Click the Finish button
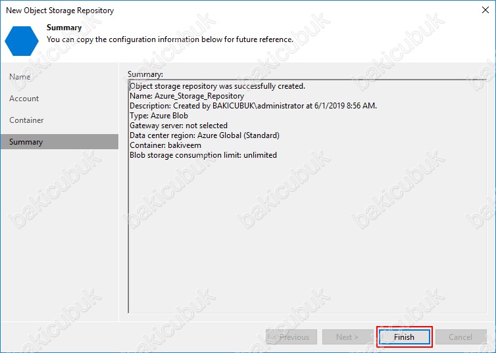This screenshot has height=353, width=496. click(405, 337)
